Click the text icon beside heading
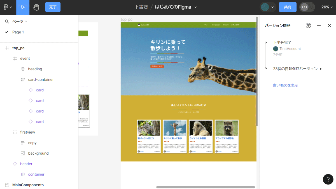The image size is (336, 189). pyautogui.click(x=23, y=69)
